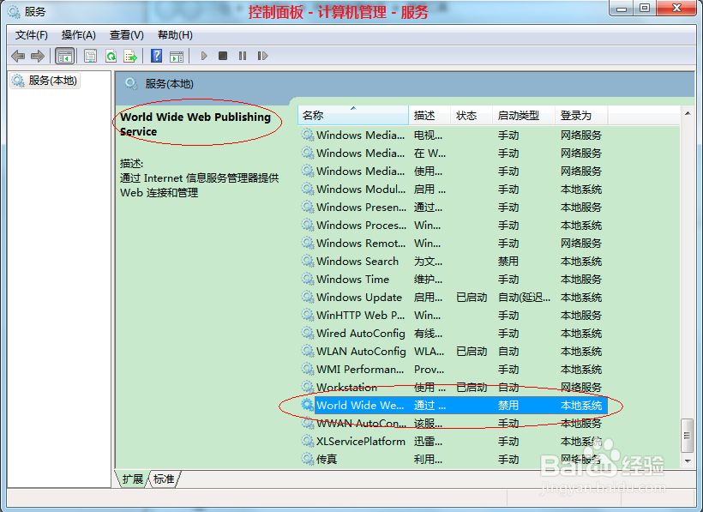
Task: Sort by the 登录为 column header
Action: [581, 116]
